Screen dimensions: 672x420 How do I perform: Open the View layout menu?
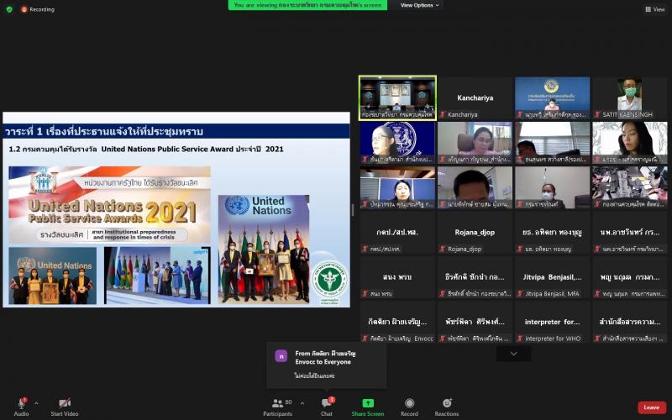pos(655,9)
